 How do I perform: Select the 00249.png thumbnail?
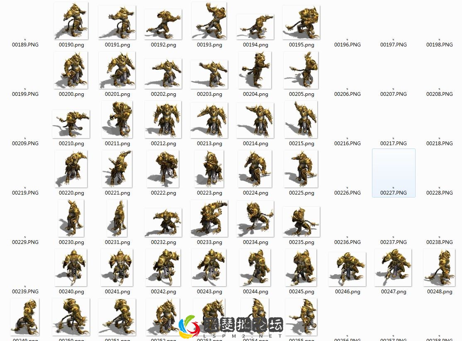tap(25, 317)
